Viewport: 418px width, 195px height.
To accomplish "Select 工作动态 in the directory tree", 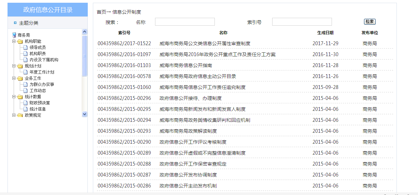I will pos(38,91).
